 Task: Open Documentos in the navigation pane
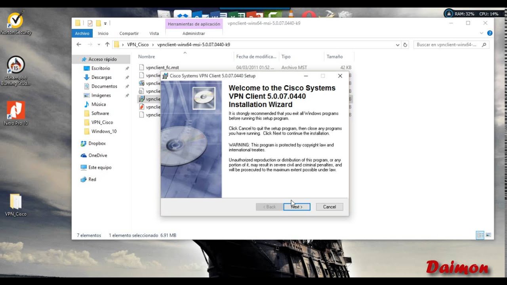[104, 86]
